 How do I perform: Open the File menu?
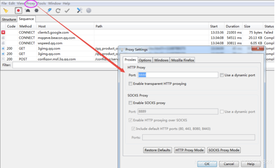pyautogui.click(x=4, y=3)
